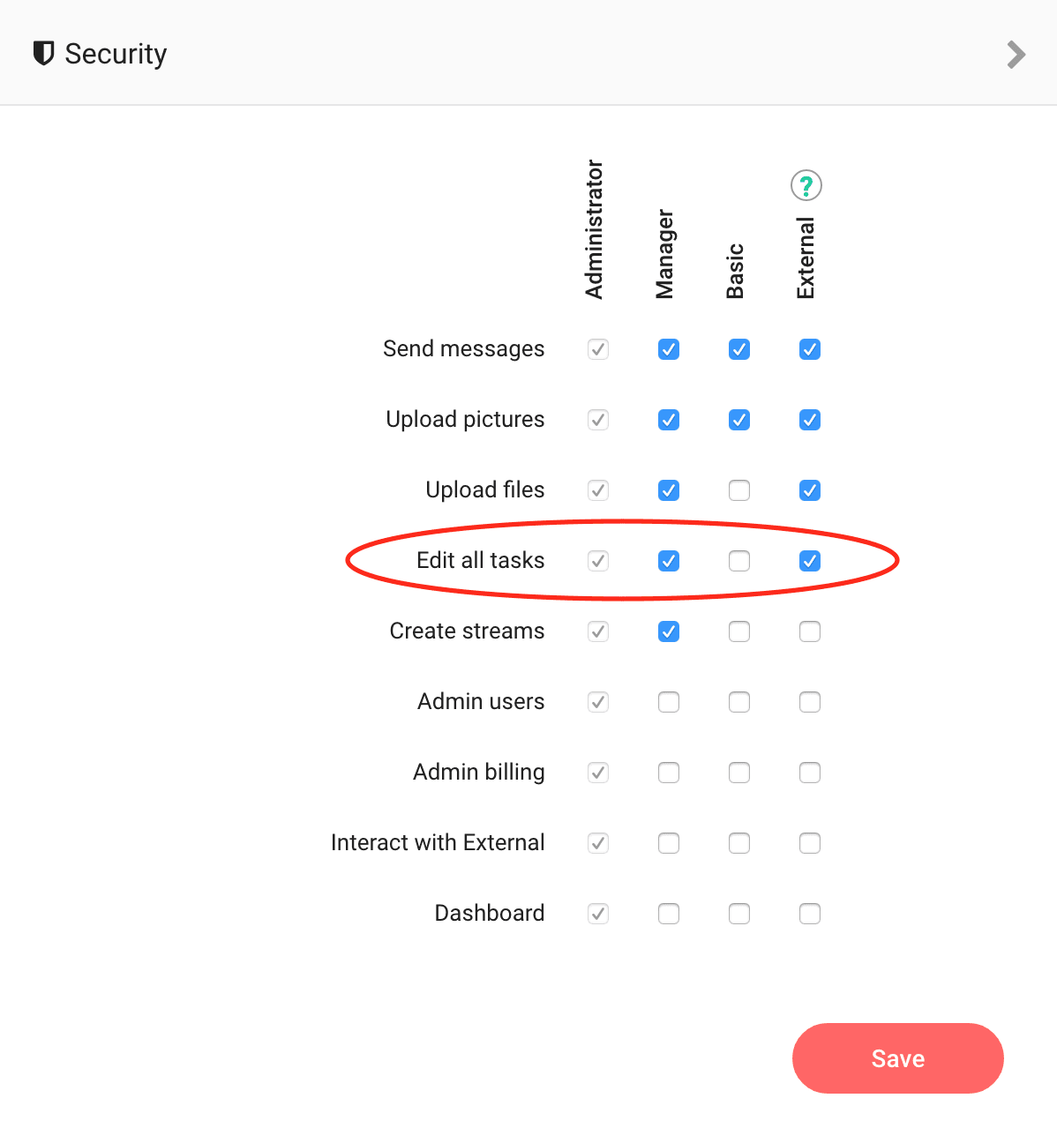Viewport: 1057px width, 1143px height.
Task: Uncheck Upload files for Manager
Action: click(669, 490)
